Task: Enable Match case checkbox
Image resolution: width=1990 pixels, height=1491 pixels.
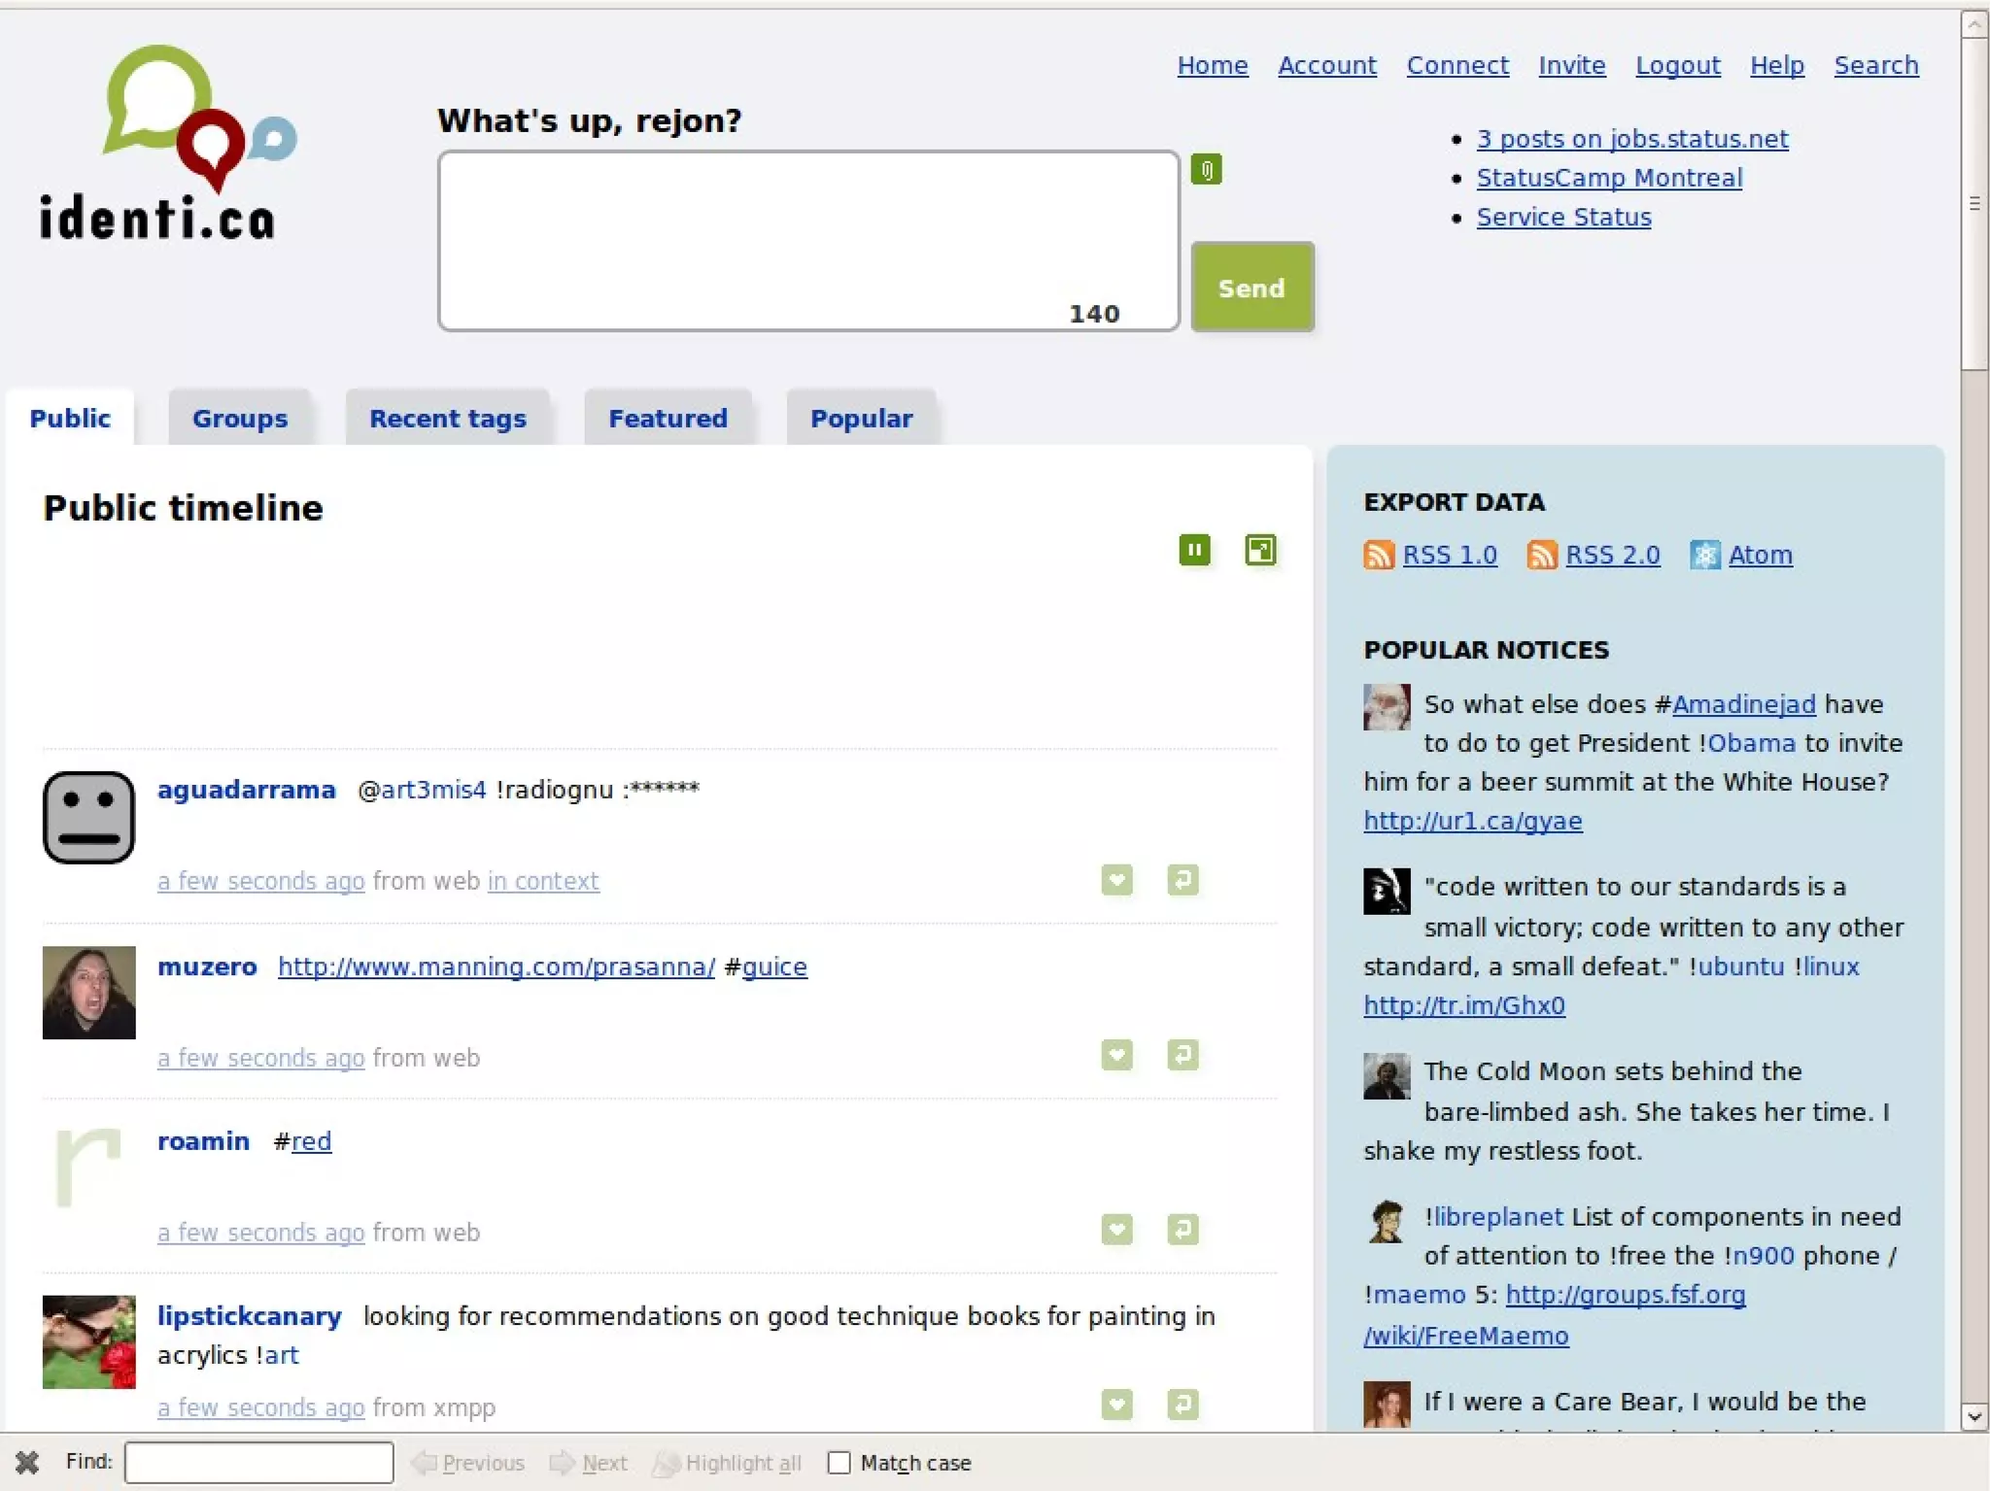Action: coord(839,1463)
